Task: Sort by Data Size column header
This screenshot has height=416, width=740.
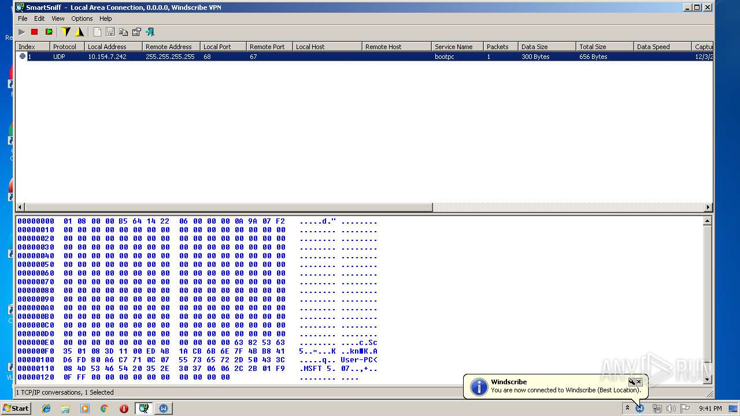Action: tap(547, 47)
